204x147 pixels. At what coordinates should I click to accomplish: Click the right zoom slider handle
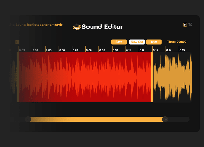coord(165,119)
